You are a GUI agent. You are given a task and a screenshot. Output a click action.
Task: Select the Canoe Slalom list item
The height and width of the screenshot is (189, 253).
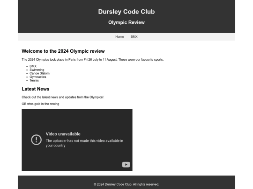click(x=39, y=73)
